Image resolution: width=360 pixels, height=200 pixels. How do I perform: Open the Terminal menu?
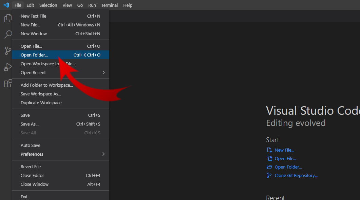coord(109,5)
